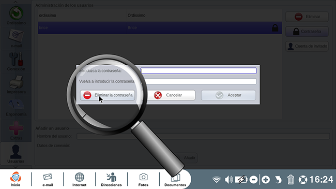Click the back arrow icon
The height and width of the screenshot is (189, 336).
tap(278, 180)
